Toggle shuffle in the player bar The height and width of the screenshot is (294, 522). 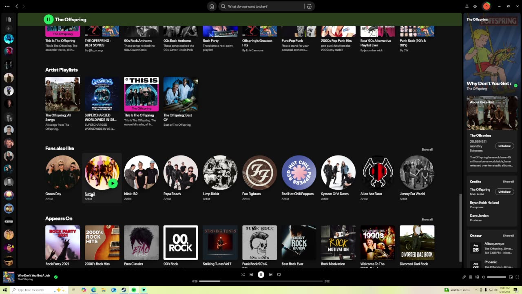coord(243,275)
